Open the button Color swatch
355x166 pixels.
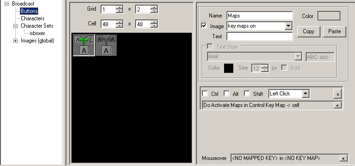329,16
